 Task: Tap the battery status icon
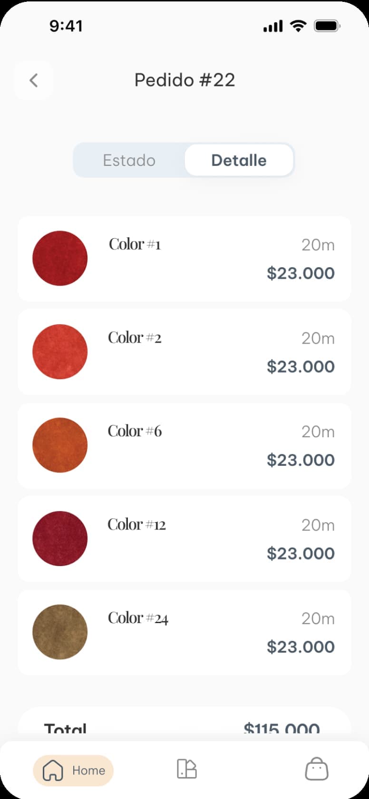[x=327, y=26]
